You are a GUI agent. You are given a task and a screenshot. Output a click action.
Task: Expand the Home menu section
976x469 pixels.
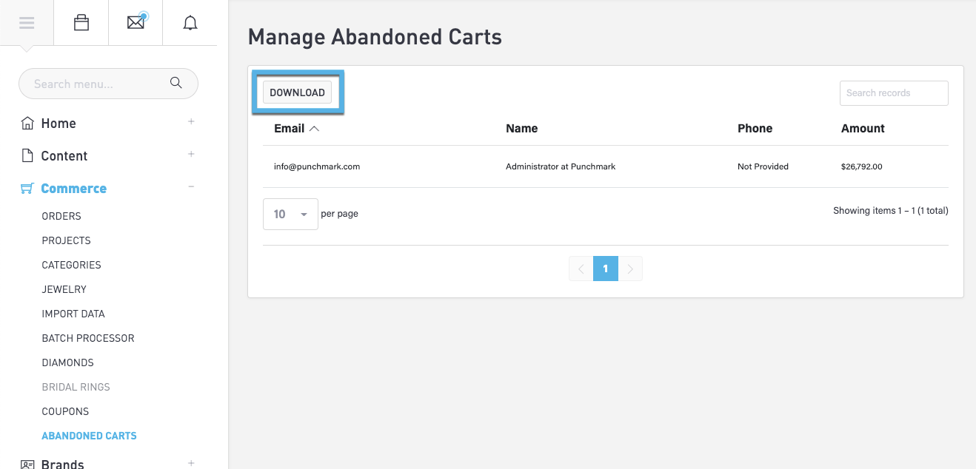pyautogui.click(x=191, y=122)
